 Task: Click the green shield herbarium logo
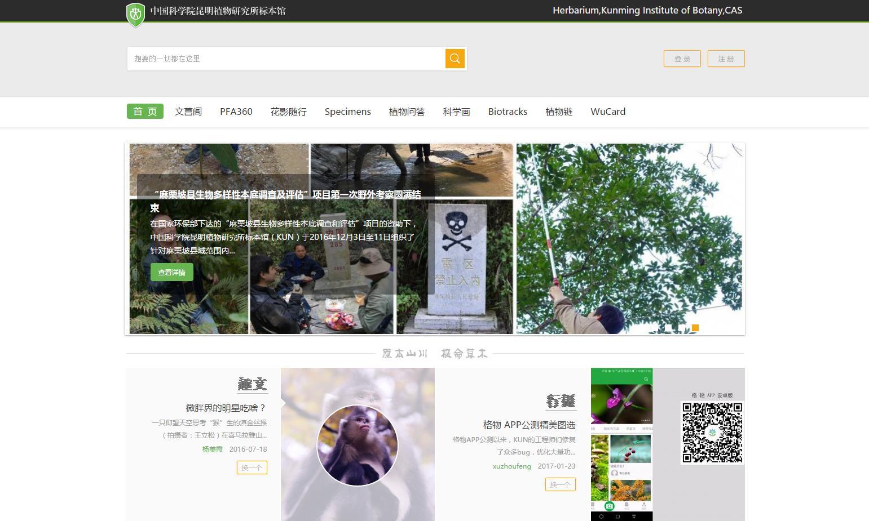pyautogui.click(x=135, y=14)
